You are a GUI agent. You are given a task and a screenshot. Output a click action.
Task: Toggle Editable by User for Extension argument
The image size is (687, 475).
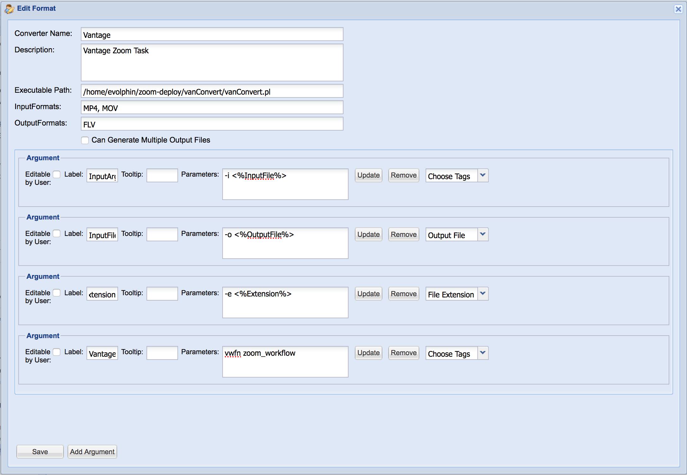coord(57,293)
